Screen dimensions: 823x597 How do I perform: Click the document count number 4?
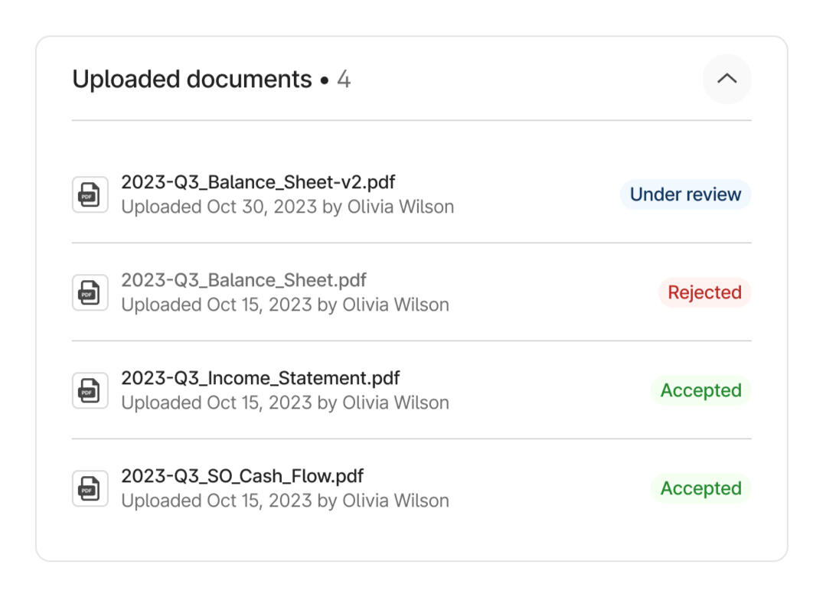(344, 79)
